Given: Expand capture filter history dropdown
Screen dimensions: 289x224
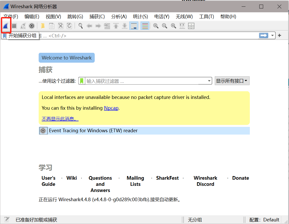Looking at the screenshot, I should pos(209,81).
